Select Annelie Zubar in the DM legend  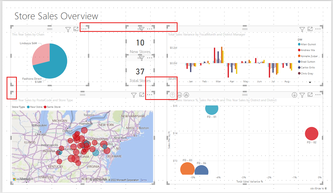307,56
